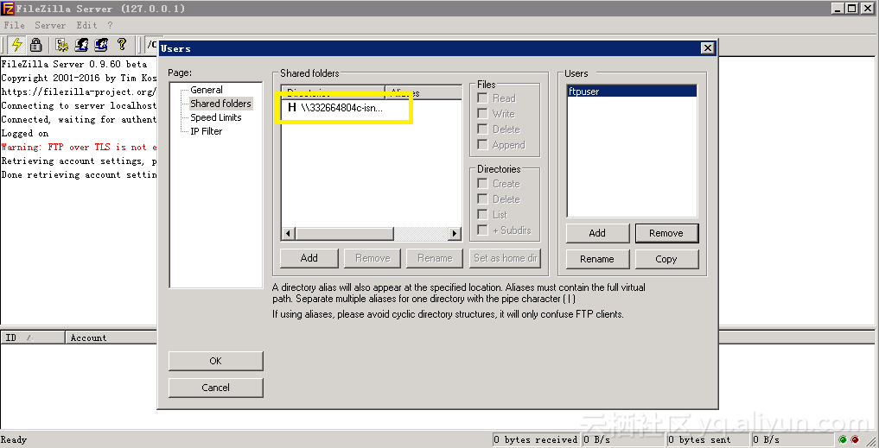The image size is (879, 448).
Task: Toggle server connection lightning bolt icon
Action: coord(17,44)
